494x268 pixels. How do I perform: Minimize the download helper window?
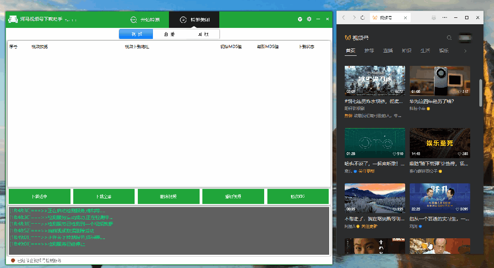click(318, 19)
